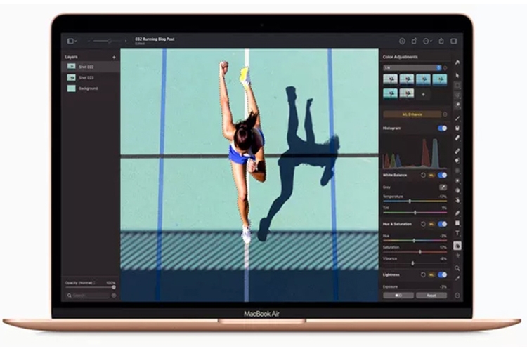The height and width of the screenshot is (351, 527).
Task: Select the Pen tool
Action: pos(457,213)
